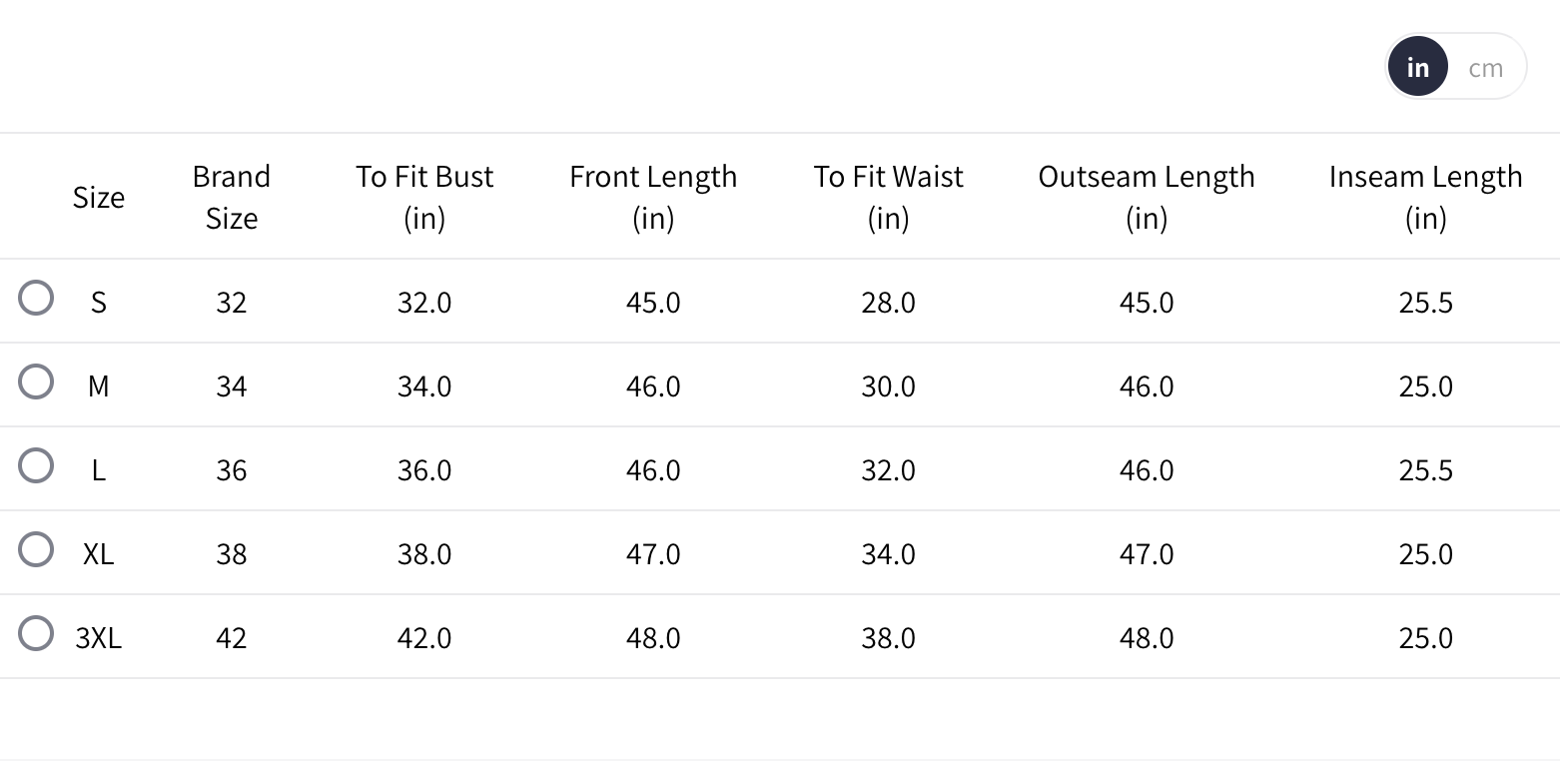Pick the L size radio button
The image size is (1560, 761).
point(36,465)
